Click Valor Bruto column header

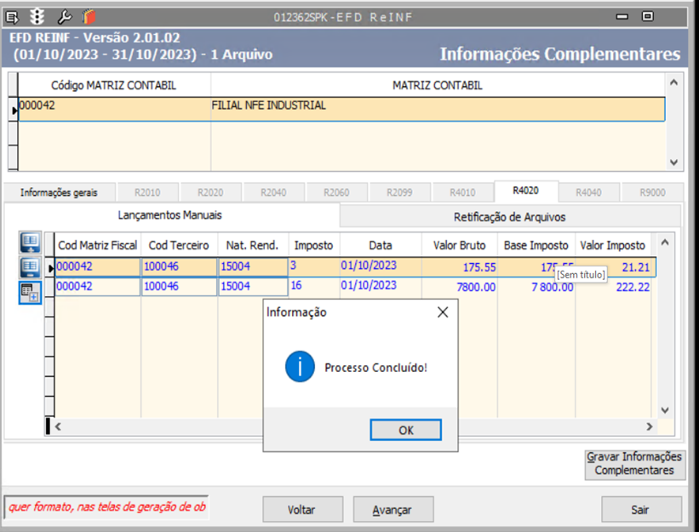tap(459, 245)
